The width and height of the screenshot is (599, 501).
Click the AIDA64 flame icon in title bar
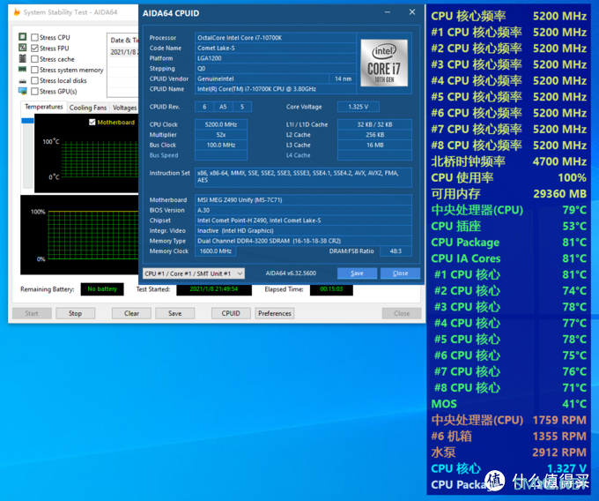[x=17, y=12]
